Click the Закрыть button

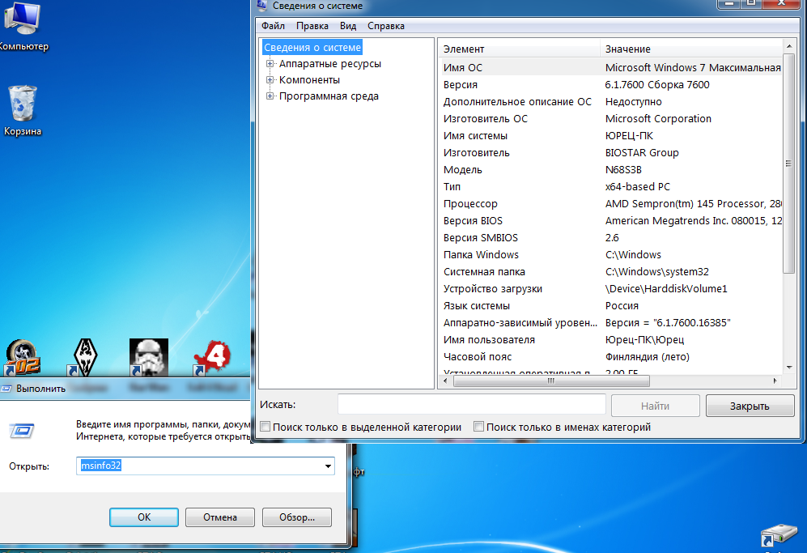pos(749,406)
